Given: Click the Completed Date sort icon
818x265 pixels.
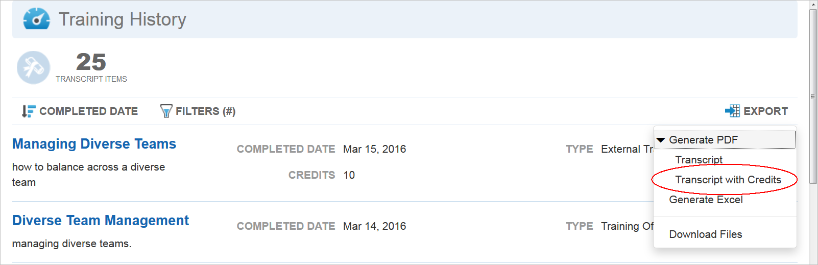Looking at the screenshot, I should click(x=29, y=111).
